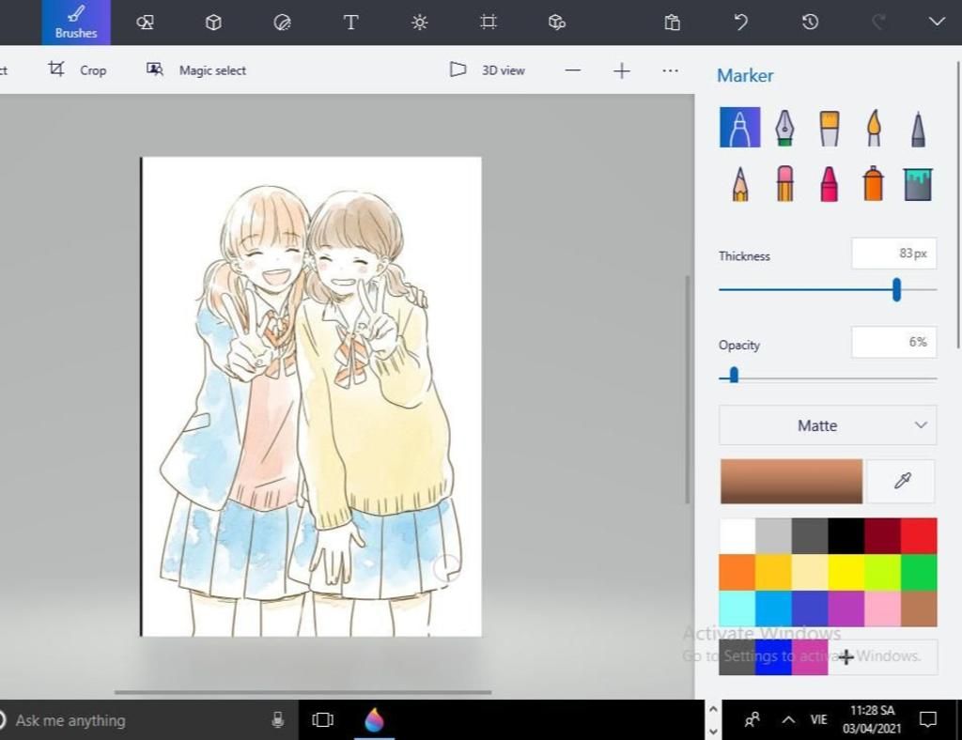
Task: Pick the black color swatch
Action: (846, 536)
